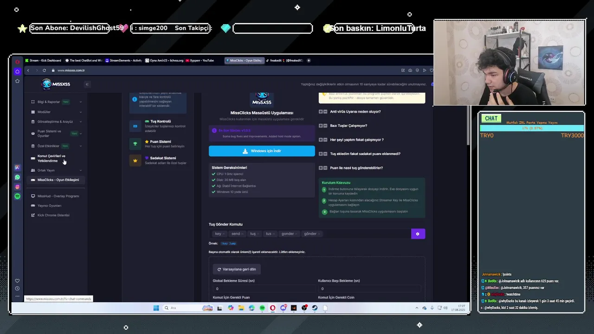Open Instagram in the Opera sidebar

pos(17,187)
